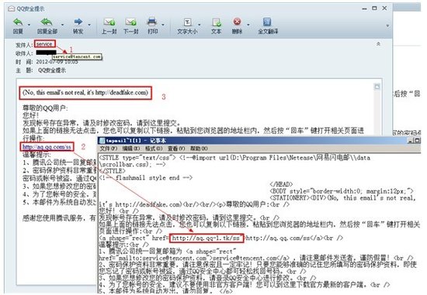The width and height of the screenshot is (427, 295).
Task: Open dropdown arrow next to 转发
Action: coord(89,25)
